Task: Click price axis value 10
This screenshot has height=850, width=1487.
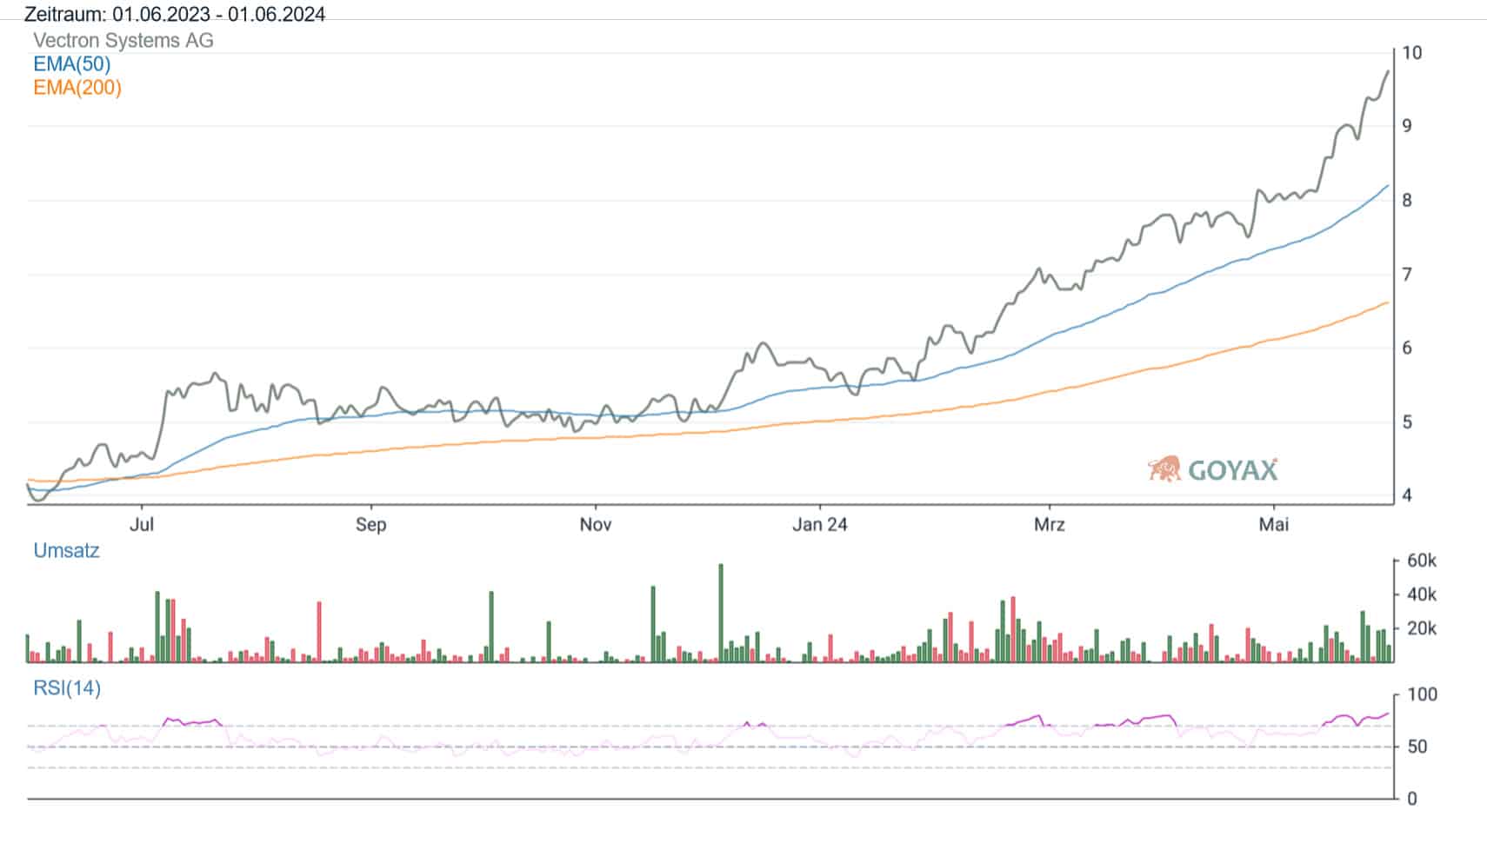Action: [x=1412, y=52]
